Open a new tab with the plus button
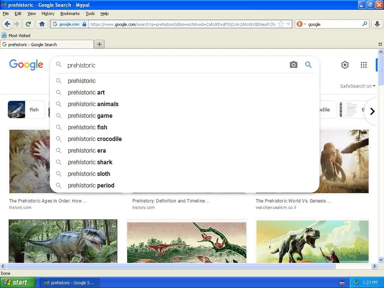The height and width of the screenshot is (288, 384). pos(99,44)
